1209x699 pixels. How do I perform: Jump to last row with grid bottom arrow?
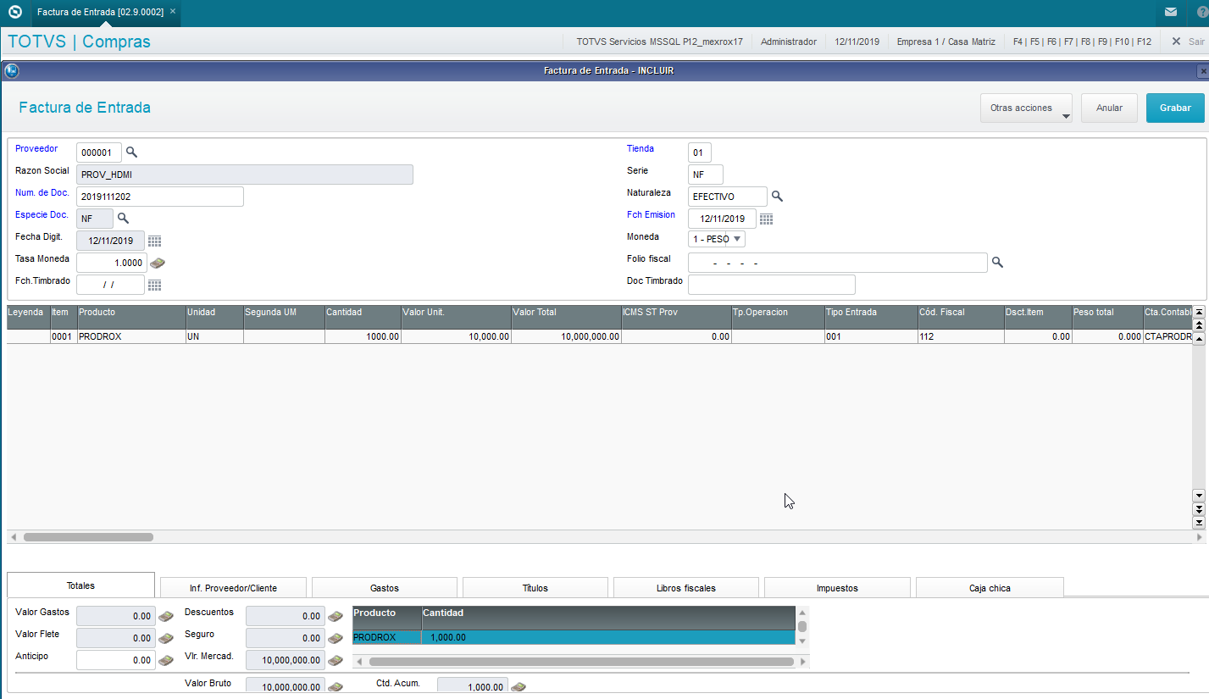pos(1199,523)
